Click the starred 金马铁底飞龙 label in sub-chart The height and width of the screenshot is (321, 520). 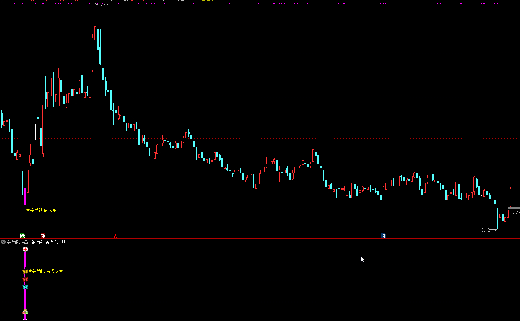click(x=45, y=271)
